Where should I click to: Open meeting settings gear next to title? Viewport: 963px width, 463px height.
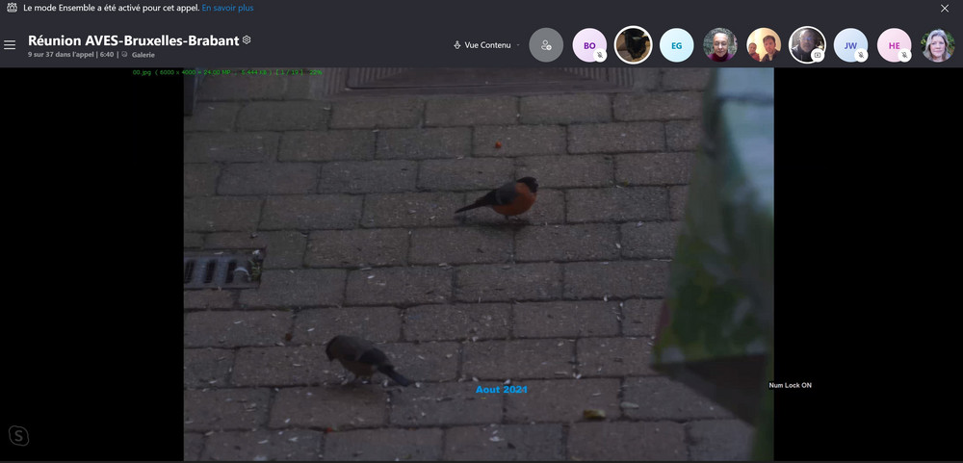click(x=247, y=40)
